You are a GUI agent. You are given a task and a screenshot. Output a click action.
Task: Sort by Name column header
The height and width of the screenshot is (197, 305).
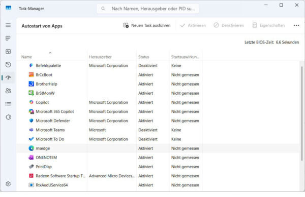click(x=26, y=57)
